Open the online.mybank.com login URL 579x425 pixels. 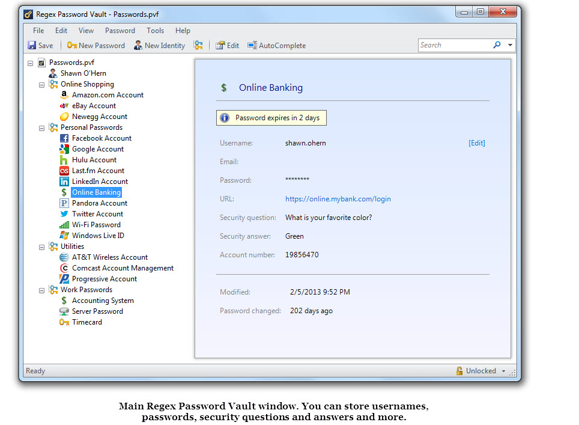[338, 199]
